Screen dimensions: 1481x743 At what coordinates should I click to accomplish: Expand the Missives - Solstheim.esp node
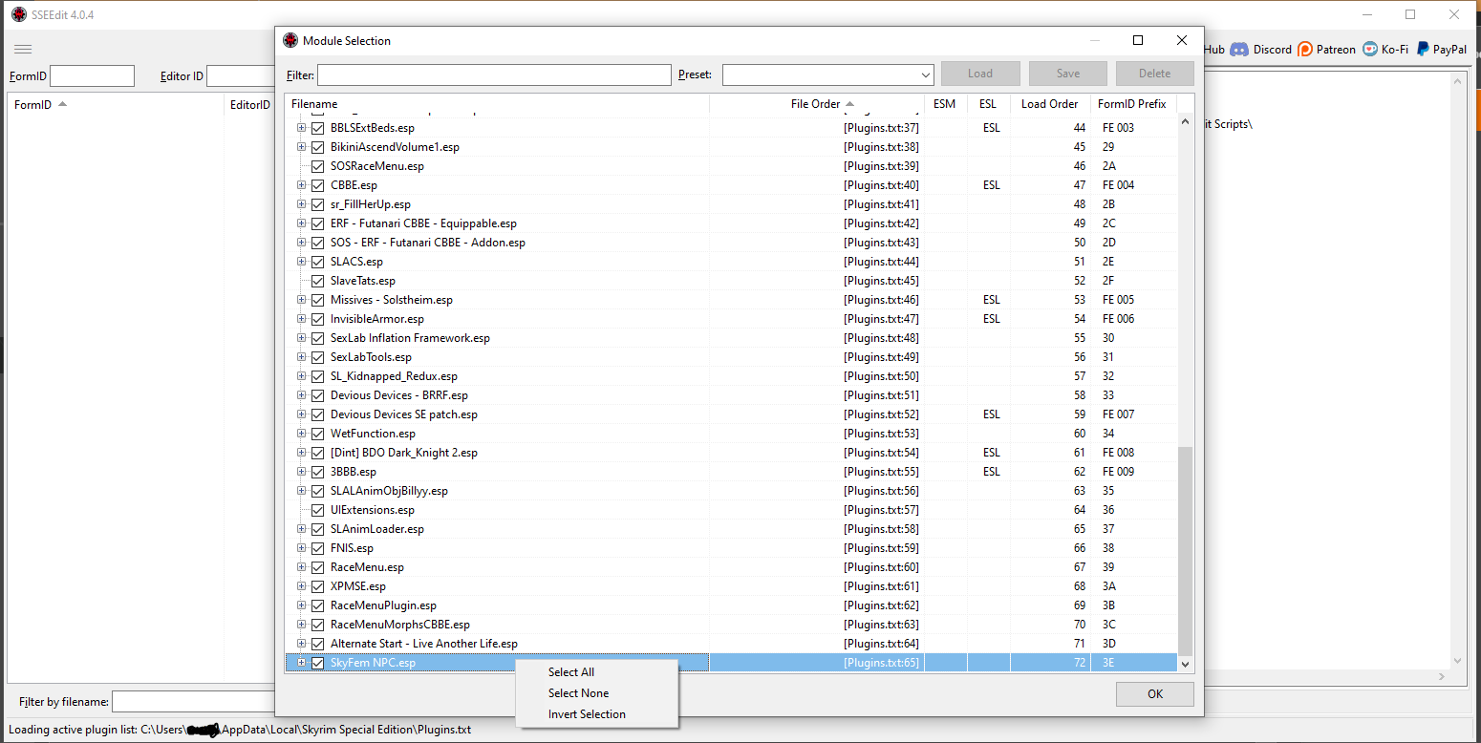[x=301, y=300]
